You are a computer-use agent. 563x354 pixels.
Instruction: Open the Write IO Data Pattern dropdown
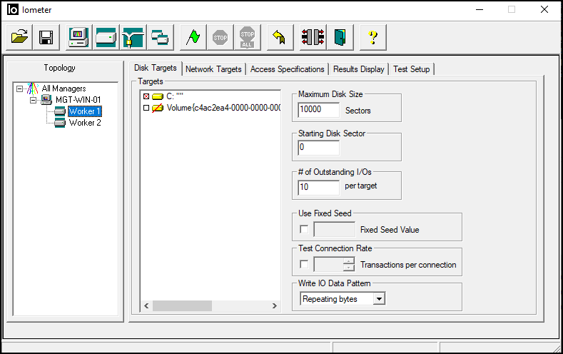(x=379, y=299)
